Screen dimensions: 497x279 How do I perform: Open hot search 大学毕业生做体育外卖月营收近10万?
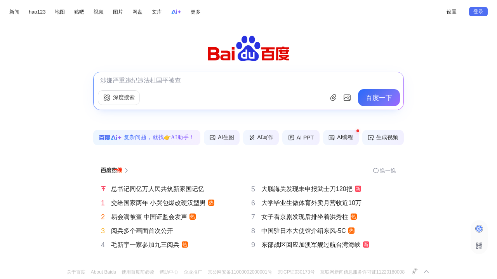click(311, 203)
